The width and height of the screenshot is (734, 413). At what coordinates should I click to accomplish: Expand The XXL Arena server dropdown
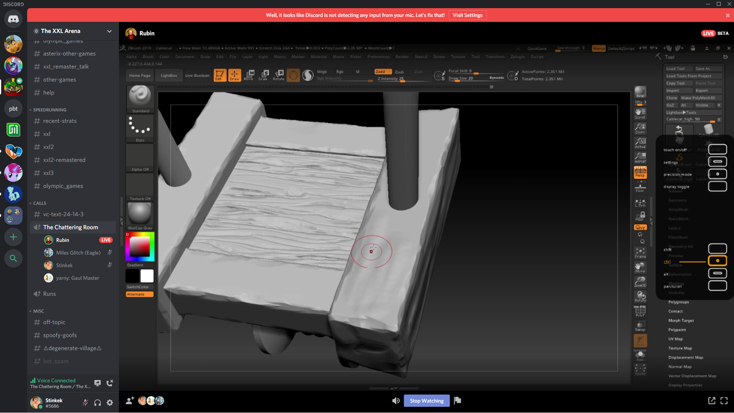[109, 31]
